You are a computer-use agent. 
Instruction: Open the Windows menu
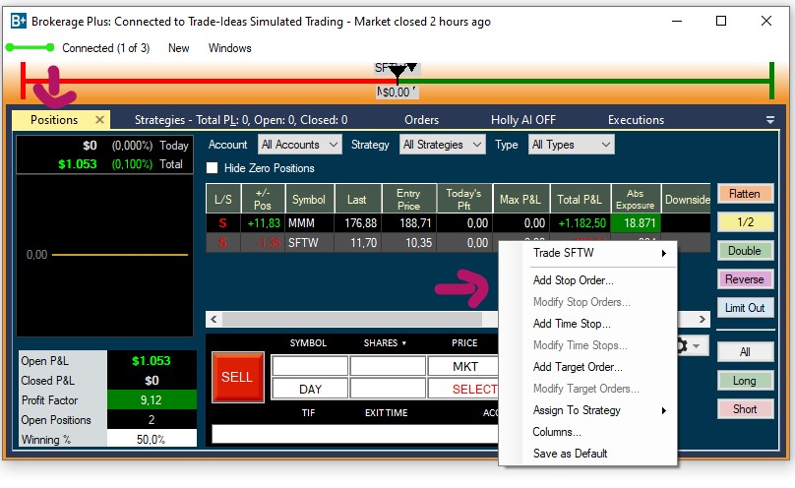[x=229, y=48]
